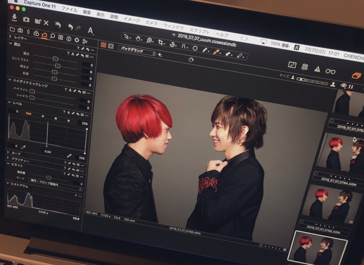
Task: Collapse the ビネット panel
Action: pos(8,163)
